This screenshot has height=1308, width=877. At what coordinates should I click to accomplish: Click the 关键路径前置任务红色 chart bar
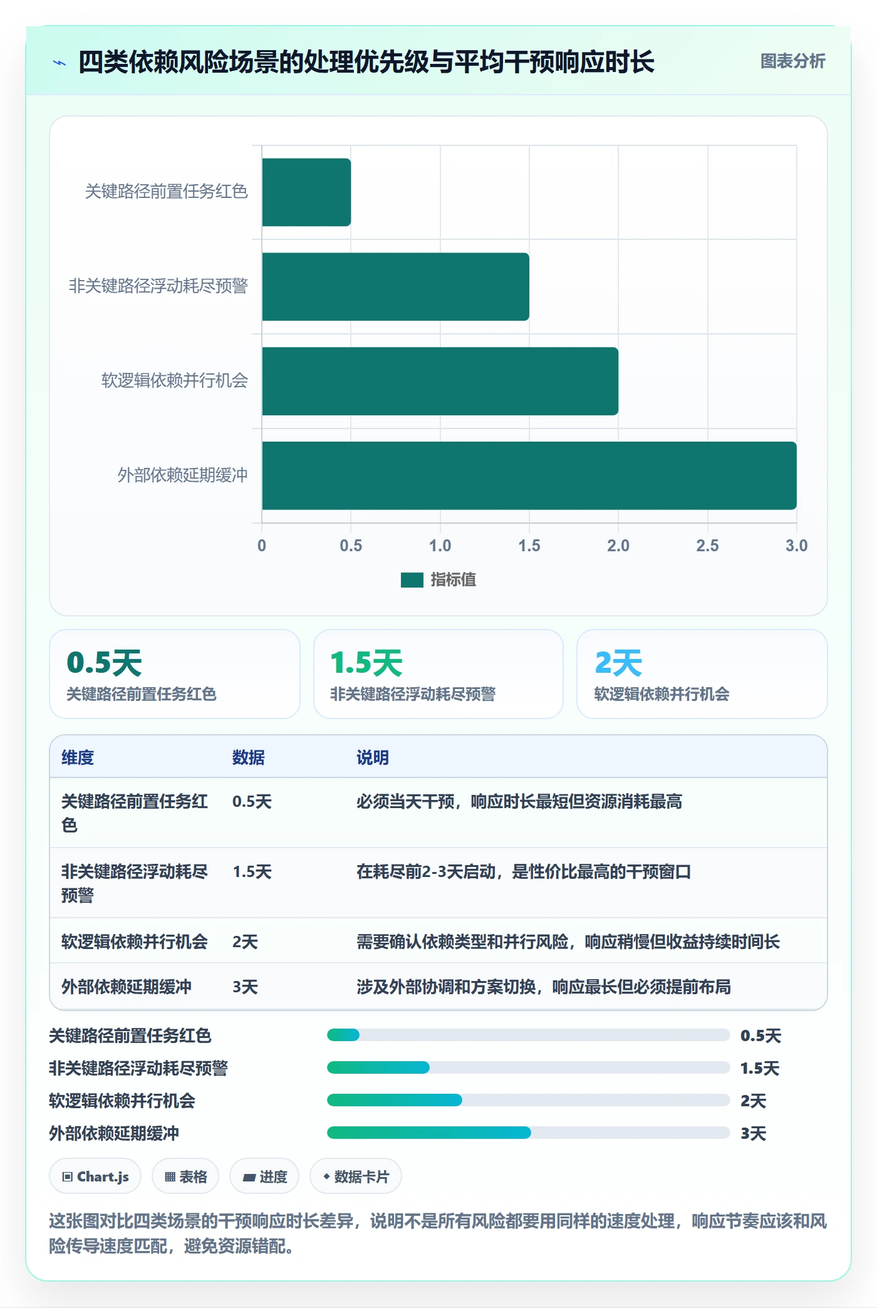point(306,192)
